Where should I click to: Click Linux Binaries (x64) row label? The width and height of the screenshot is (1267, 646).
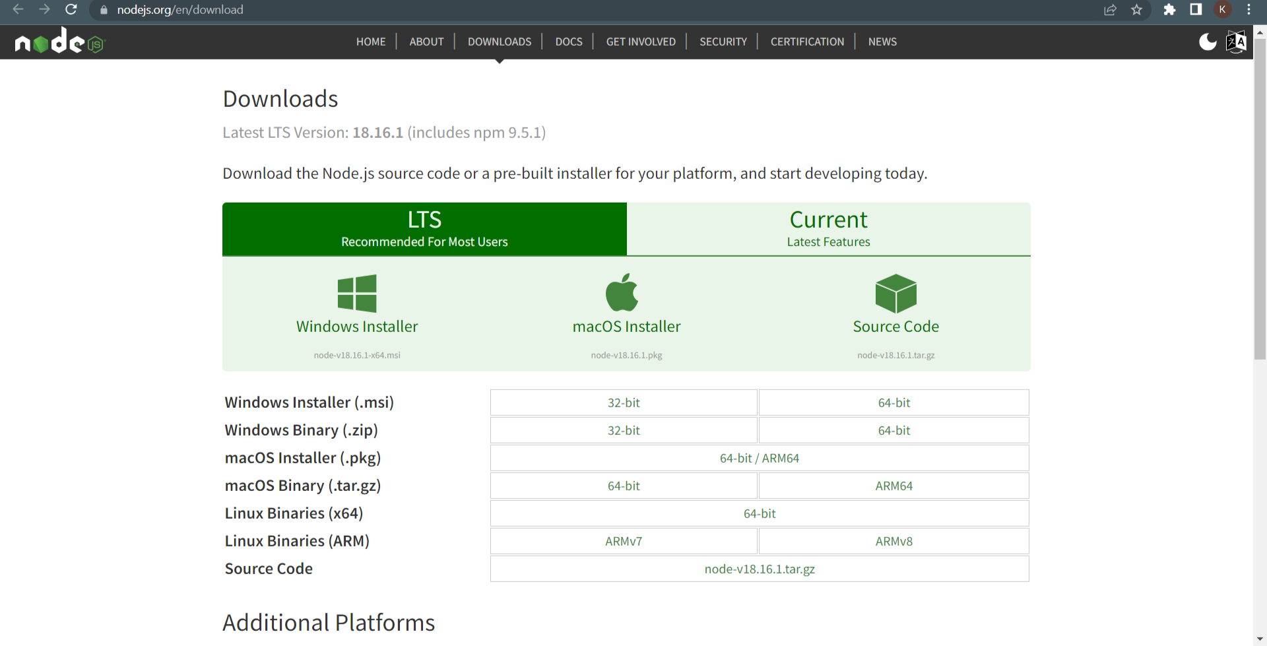294,513
